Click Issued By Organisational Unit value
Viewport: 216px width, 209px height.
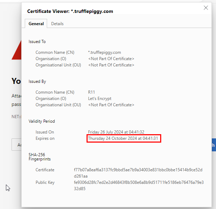(111, 105)
